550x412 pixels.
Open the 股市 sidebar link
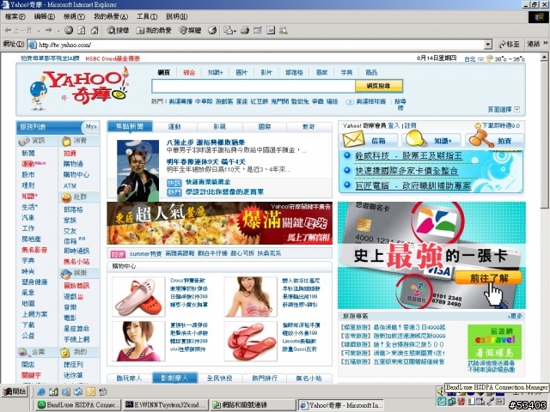tap(27, 174)
